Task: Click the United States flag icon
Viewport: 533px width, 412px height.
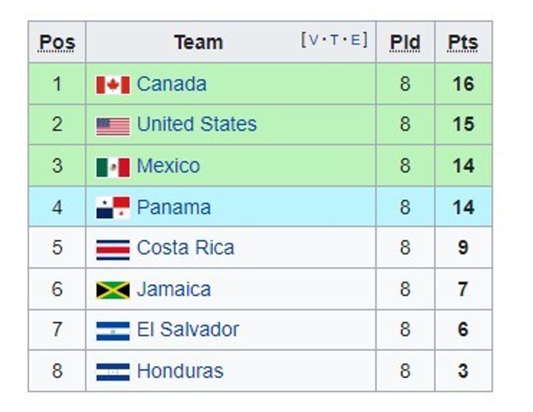Action: 113,126
